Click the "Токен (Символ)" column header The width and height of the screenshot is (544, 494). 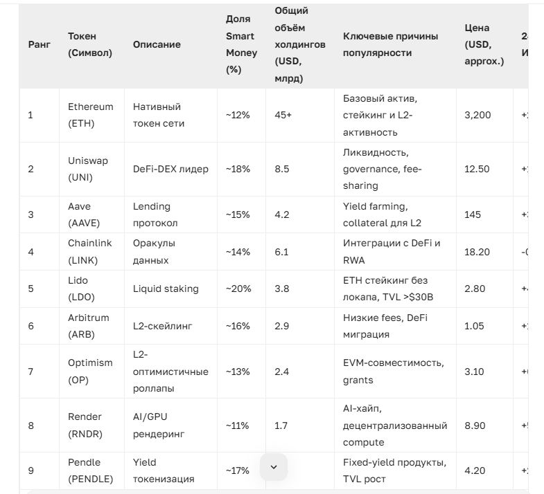(x=90, y=44)
